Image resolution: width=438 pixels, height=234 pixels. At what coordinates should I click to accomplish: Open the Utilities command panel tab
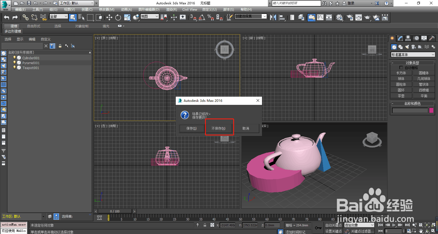click(x=432, y=38)
